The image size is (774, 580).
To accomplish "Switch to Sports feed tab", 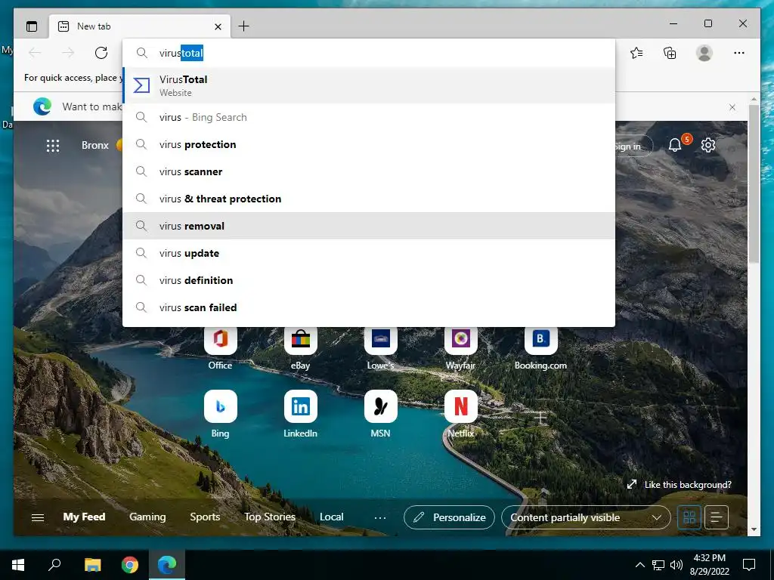I will 205,517.
